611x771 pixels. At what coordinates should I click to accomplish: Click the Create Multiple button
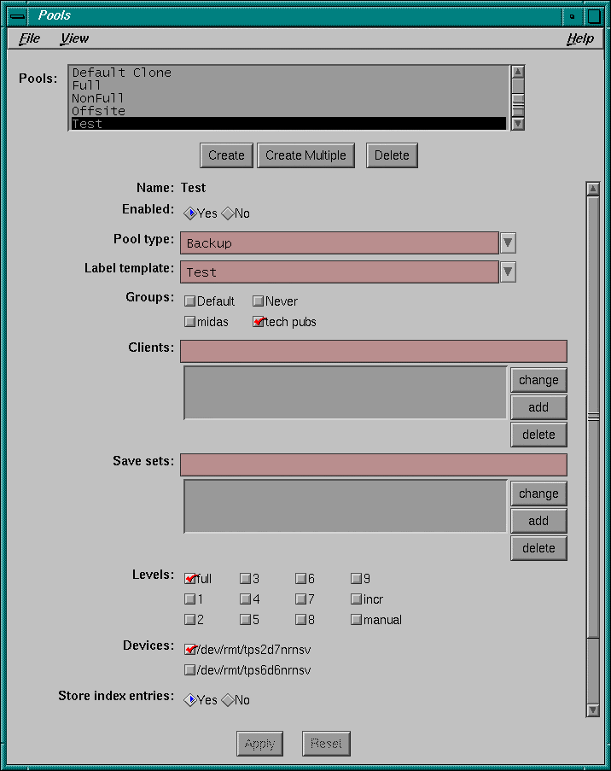305,155
